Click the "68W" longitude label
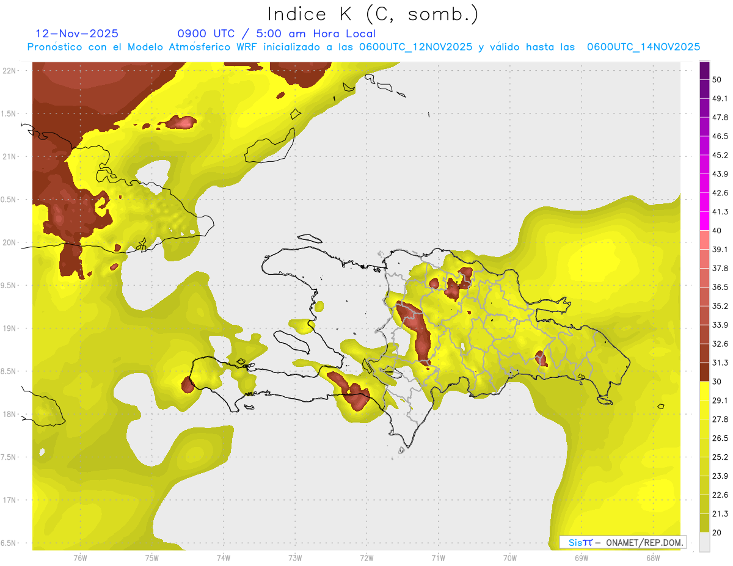Image resolution: width=733 pixels, height=566 pixels. [653, 558]
